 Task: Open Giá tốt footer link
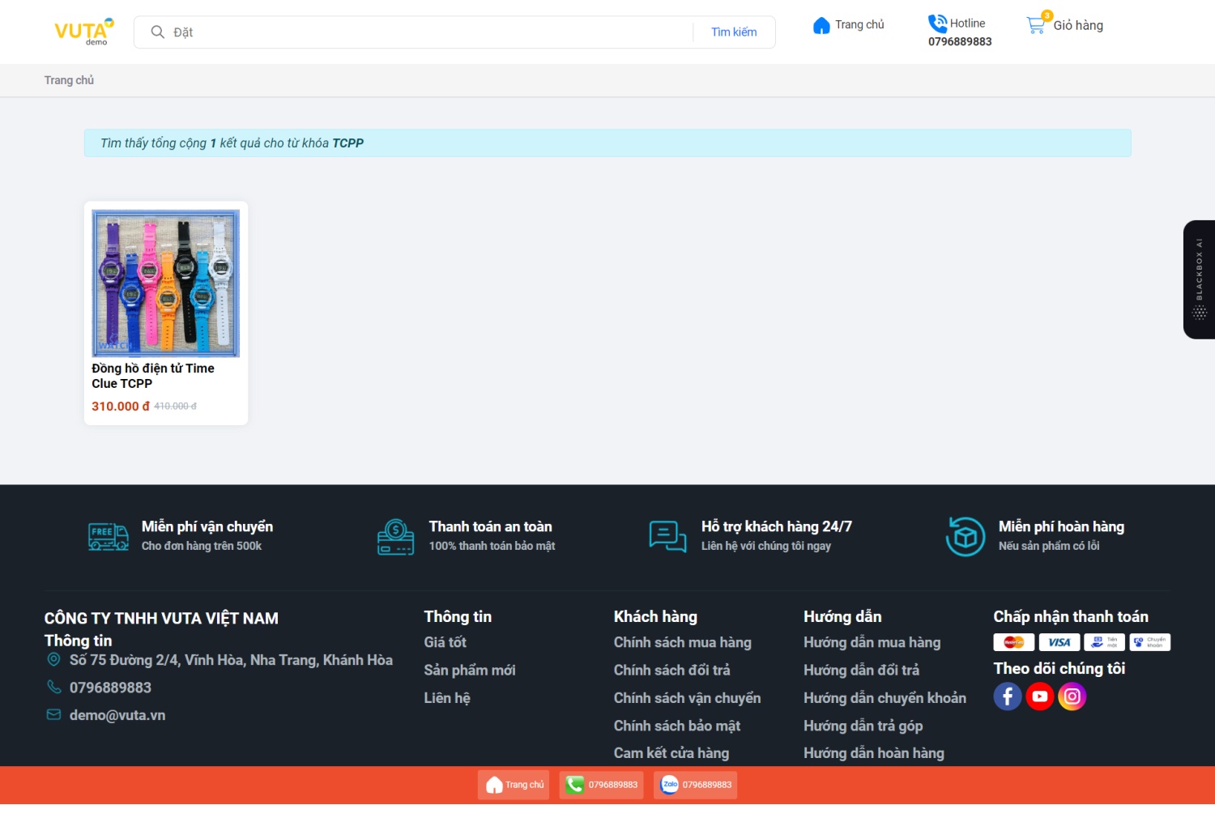click(x=446, y=642)
